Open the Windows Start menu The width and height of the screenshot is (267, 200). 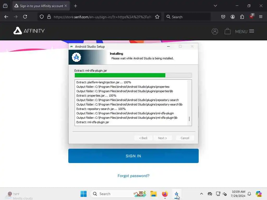[83, 194]
